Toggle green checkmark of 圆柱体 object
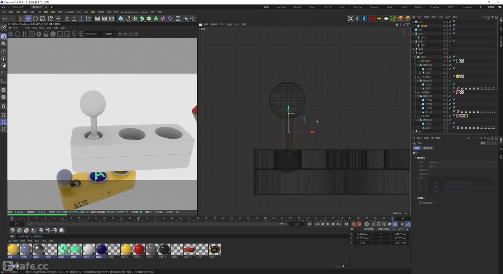The height and width of the screenshot is (274, 503). [450, 26]
